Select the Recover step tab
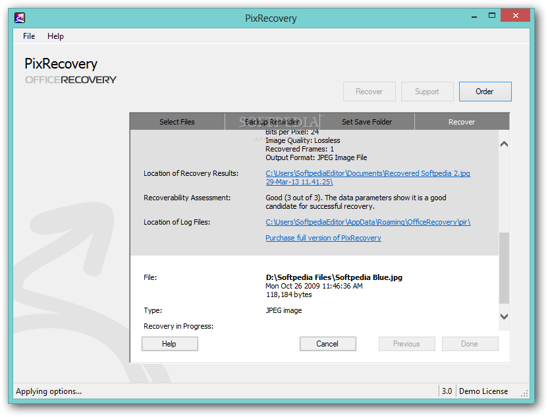The width and height of the screenshot is (548, 417). click(462, 122)
